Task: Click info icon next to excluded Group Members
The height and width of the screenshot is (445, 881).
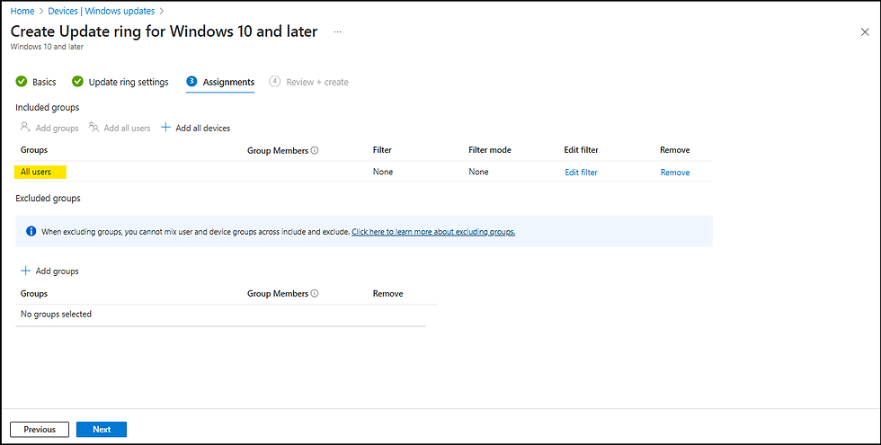Action: click(315, 294)
